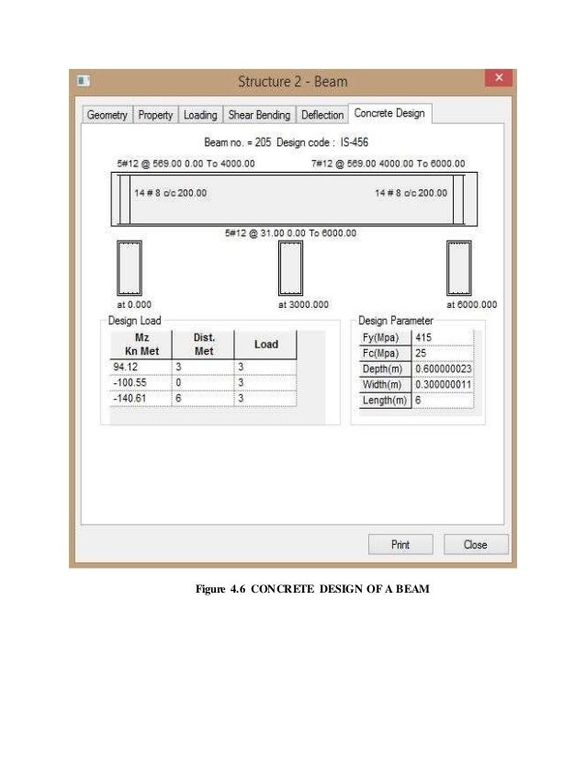Click the Length(m) parameter label
This screenshot has height=759, width=586.
(x=385, y=400)
